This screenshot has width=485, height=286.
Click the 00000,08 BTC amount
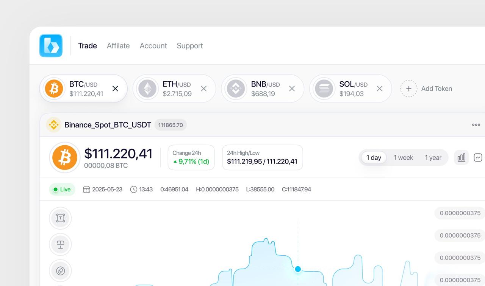(x=106, y=166)
